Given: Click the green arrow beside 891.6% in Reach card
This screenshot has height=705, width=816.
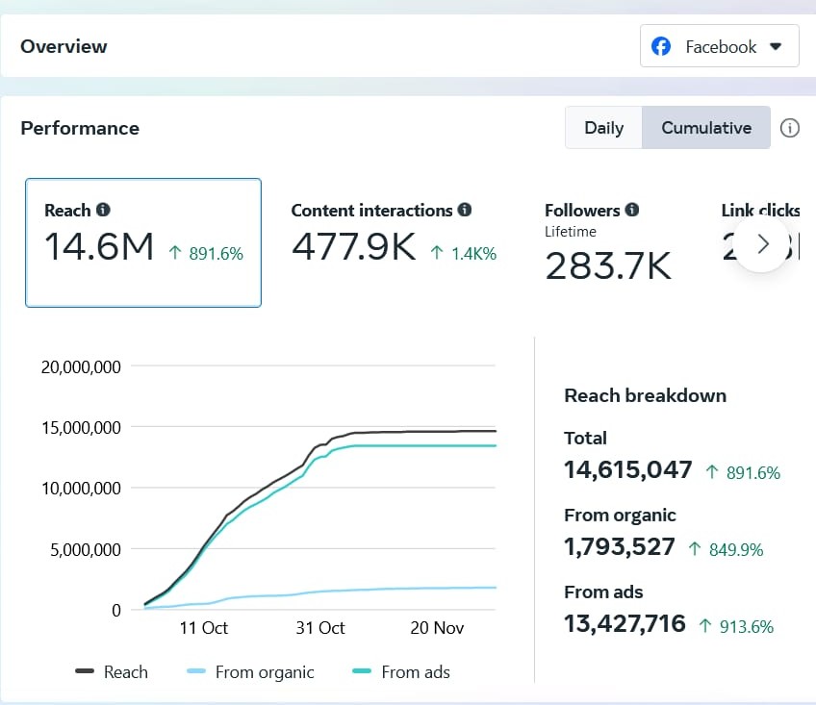Looking at the screenshot, I should [x=174, y=254].
